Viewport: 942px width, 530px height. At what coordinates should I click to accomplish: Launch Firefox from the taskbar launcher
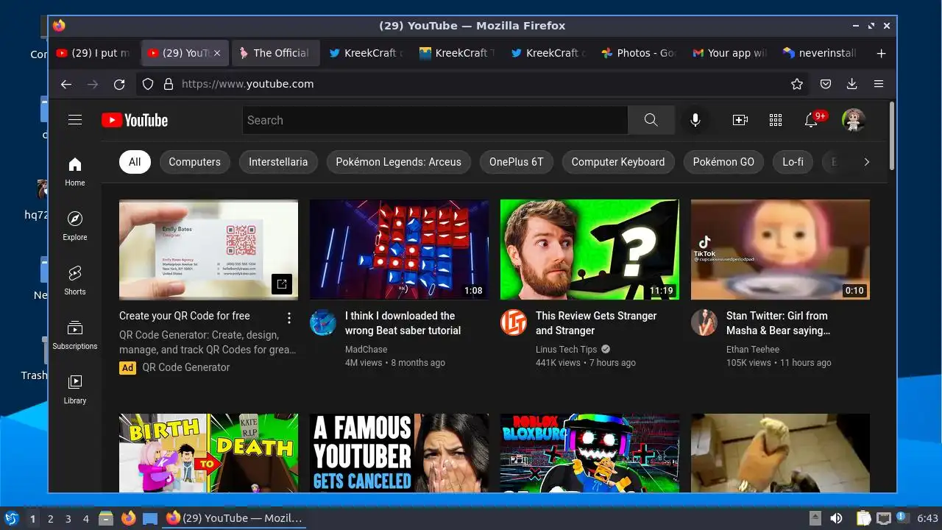coord(129,518)
